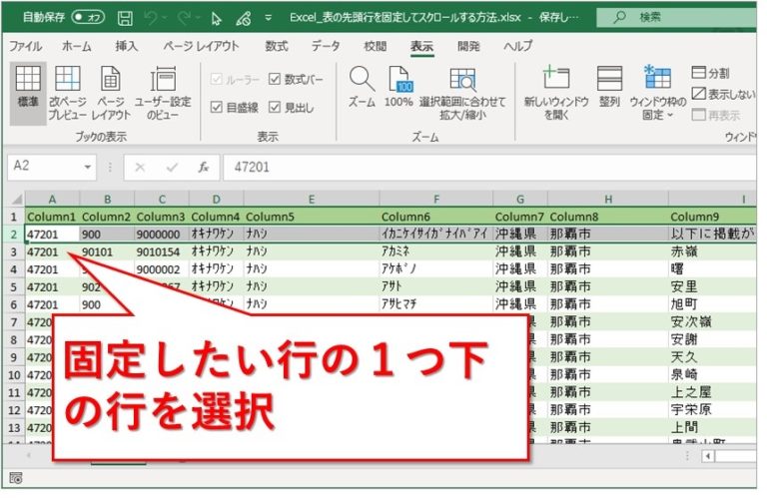Click the Name Box showing A2
Screen dimensions: 767x498
[x=45, y=167]
